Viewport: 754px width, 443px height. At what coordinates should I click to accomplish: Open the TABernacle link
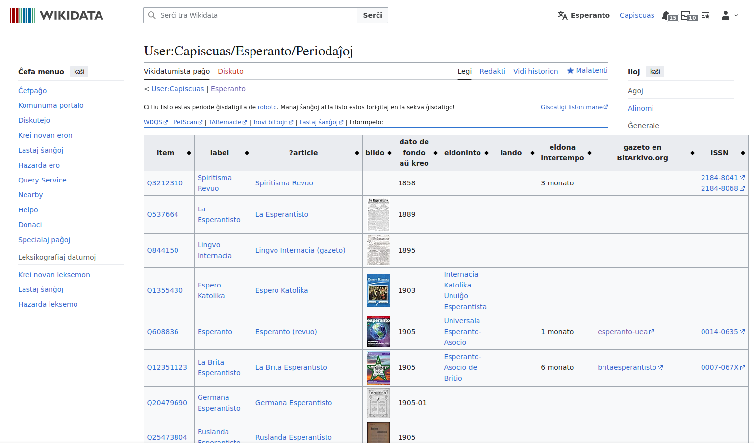[x=227, y=122]
